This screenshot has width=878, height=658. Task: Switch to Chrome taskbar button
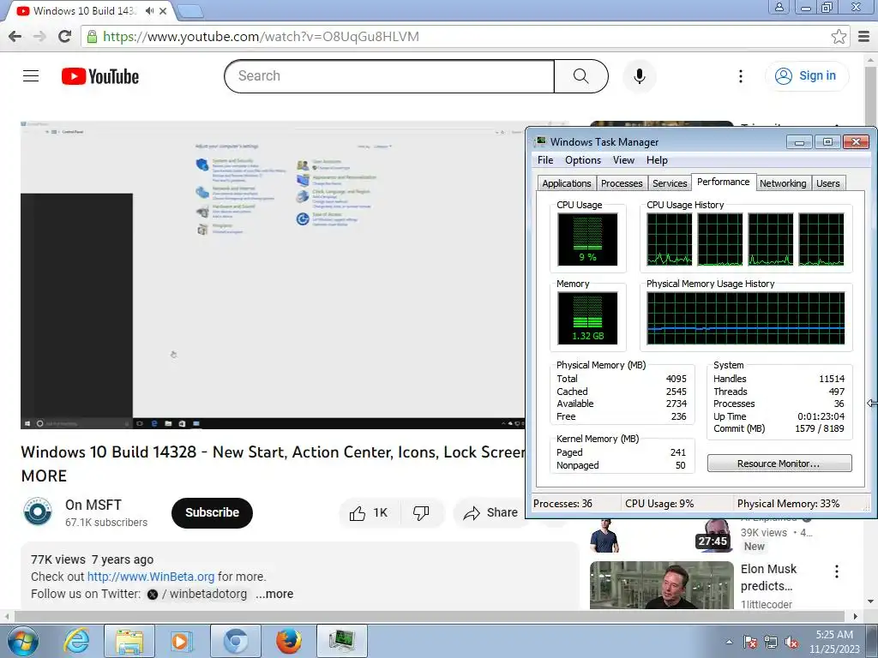coord(236,641)
